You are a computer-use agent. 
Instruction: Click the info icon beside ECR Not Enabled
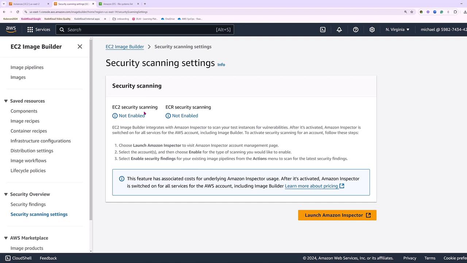[168, 116]
